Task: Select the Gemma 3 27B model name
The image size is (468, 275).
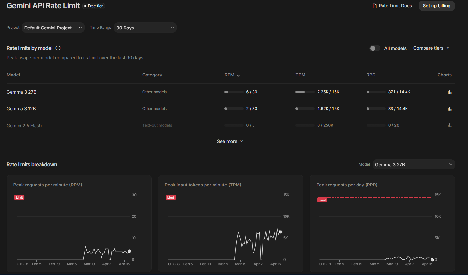Action: point(21,92)
